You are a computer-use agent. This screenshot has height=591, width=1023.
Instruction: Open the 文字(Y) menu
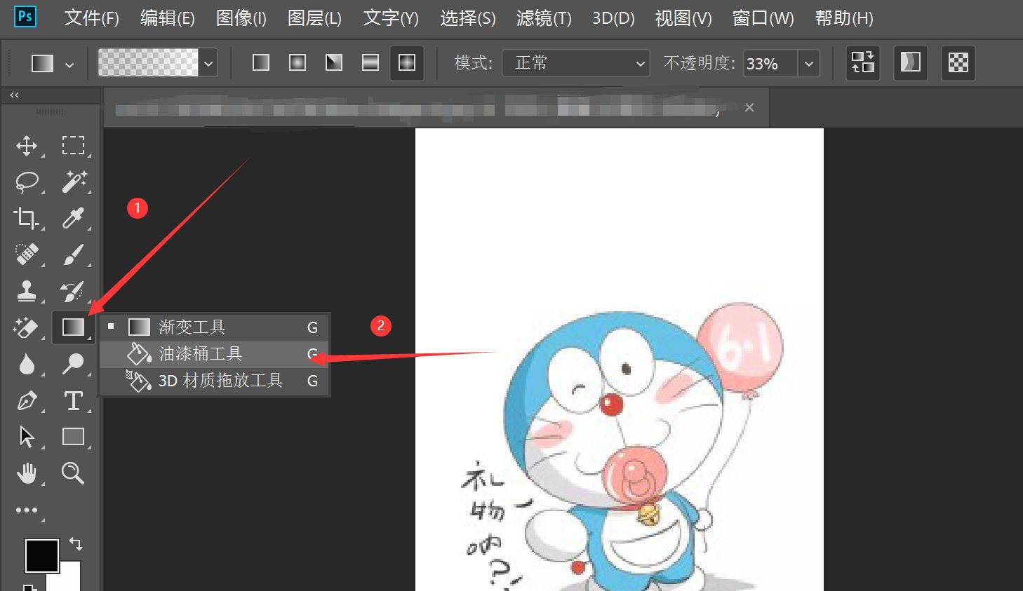point(391,18)
